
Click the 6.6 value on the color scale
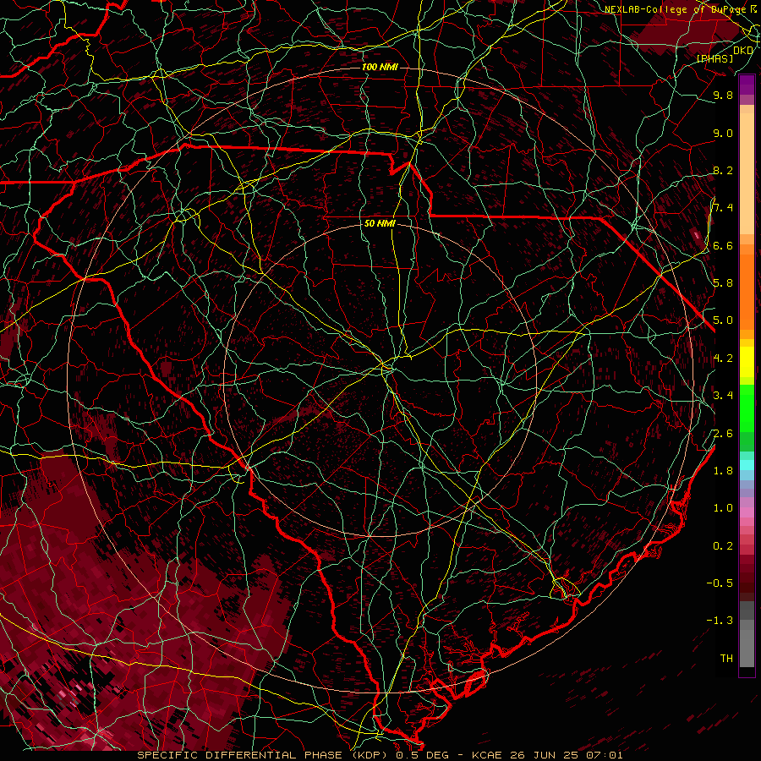tap(723, 245)
